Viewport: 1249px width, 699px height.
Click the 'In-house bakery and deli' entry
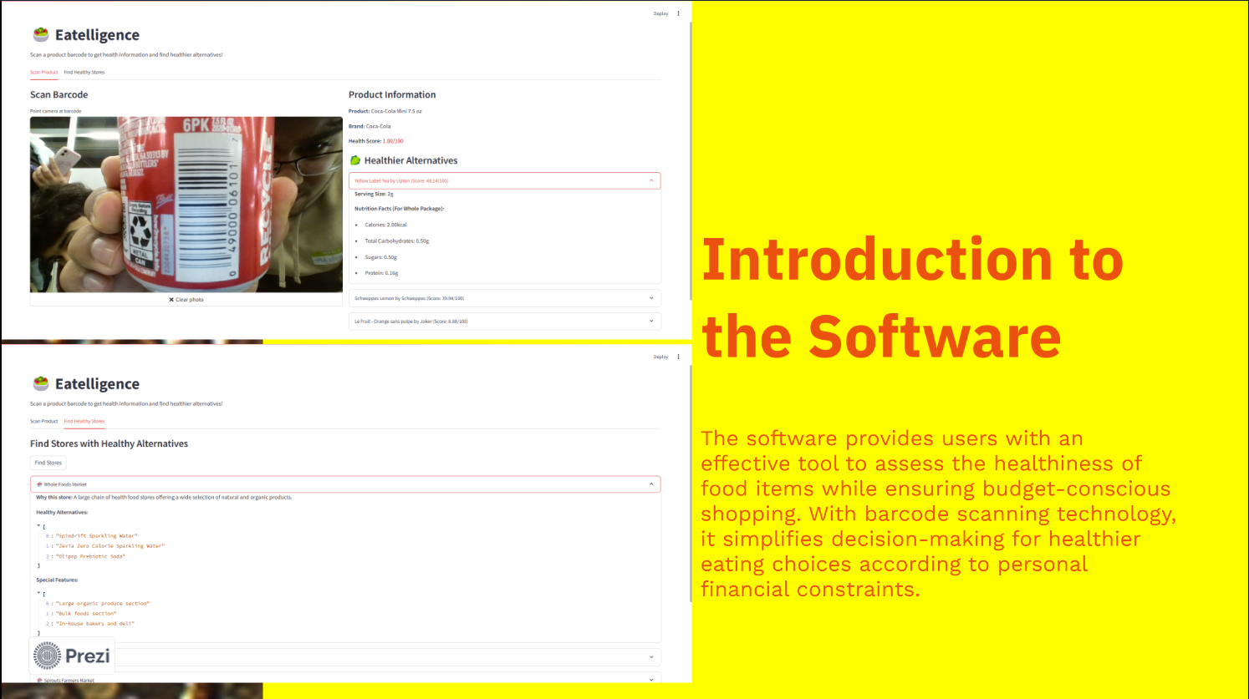(x=94, y=623)
